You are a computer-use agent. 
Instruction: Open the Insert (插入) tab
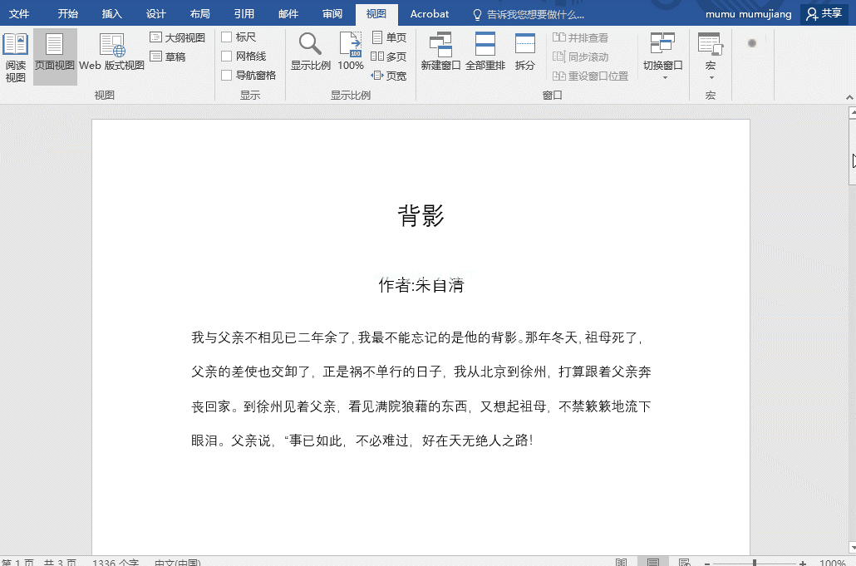(112, 13)
